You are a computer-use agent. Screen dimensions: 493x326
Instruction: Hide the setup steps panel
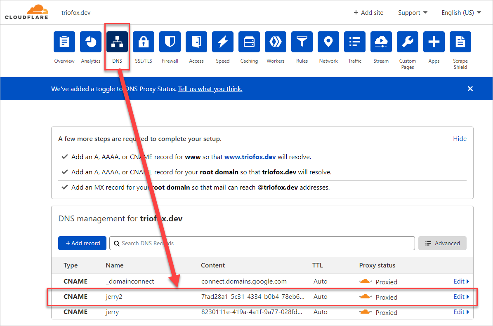pos(460,139)
